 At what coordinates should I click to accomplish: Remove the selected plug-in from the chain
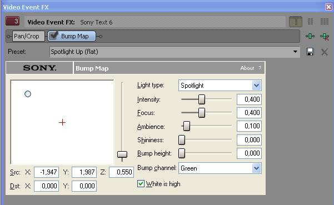tap(325, 37)
